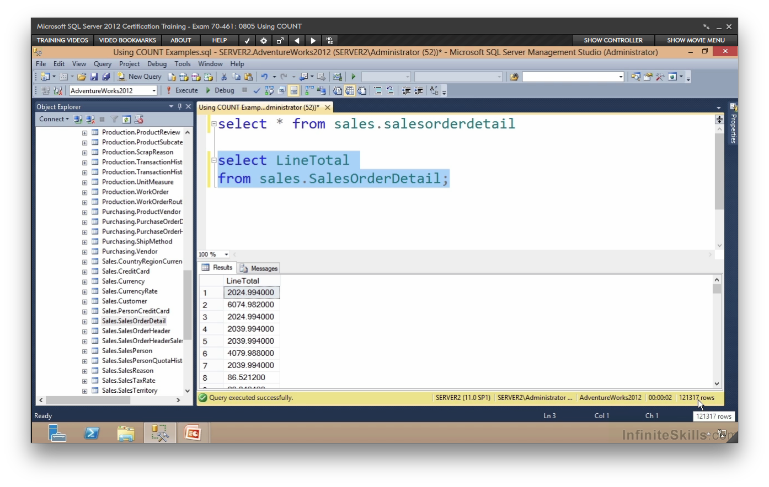Click the Save floppy disk icon
This screenshot has width=769, height=487.
click(x=94, y=77)
